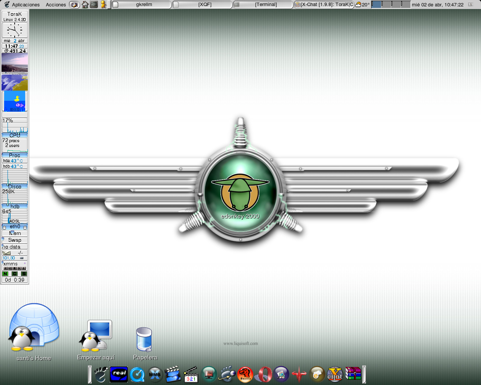Click the uptime display 0d 0:39
Image resolution: width=481 pixels, height=385 pixels.
pos(15,280)
